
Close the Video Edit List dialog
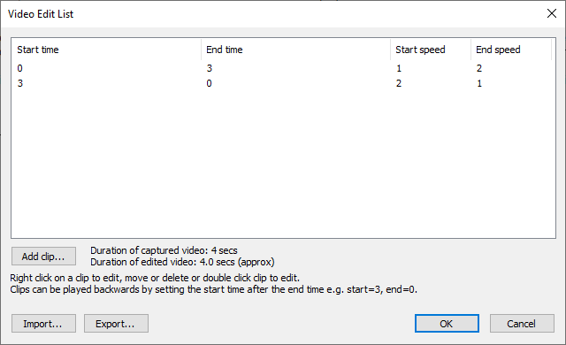(551, 14)
